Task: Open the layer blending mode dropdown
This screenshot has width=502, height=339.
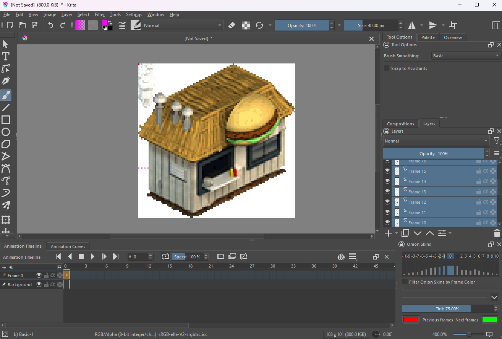Action: 436,141
